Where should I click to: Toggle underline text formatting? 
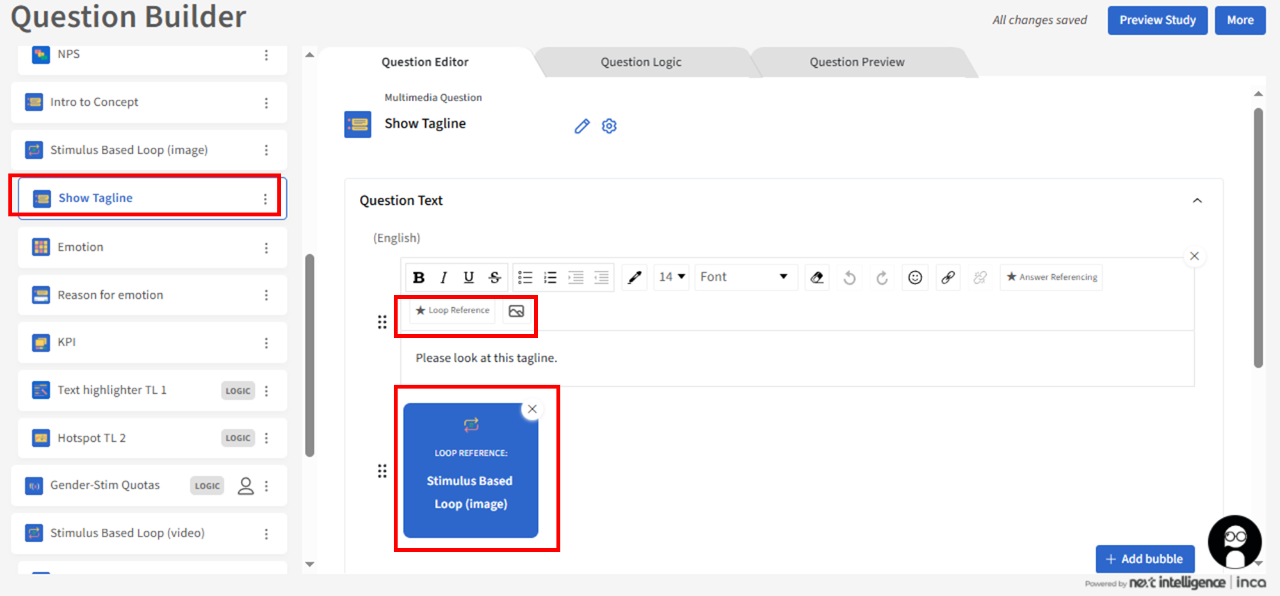pyautogui.click(x=469, y=277)
